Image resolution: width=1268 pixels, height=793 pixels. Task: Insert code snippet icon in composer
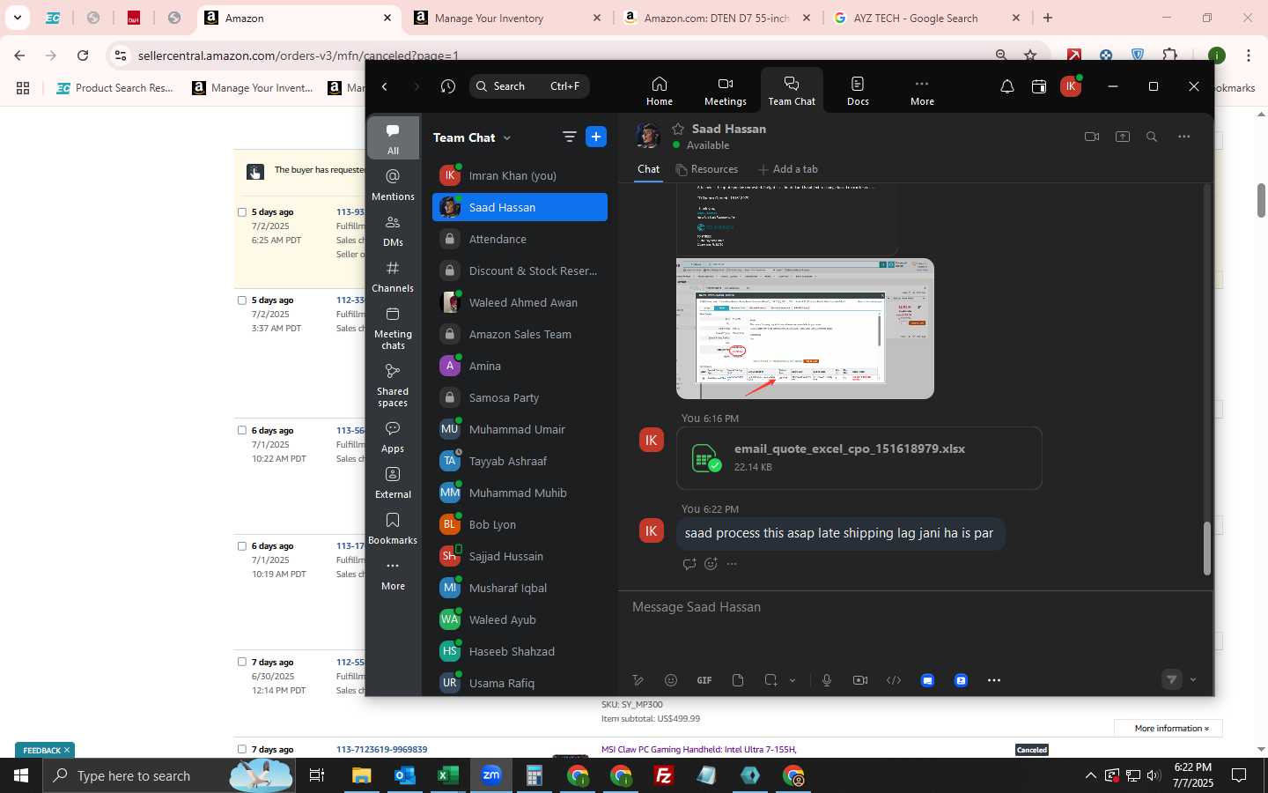click(894, 680)
